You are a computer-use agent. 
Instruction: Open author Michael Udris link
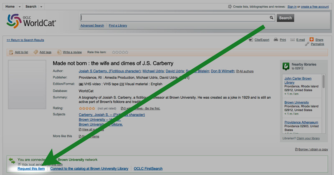click(153, 71)
